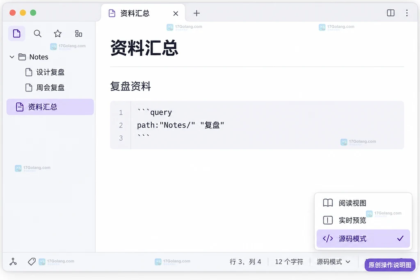
Task: Choose 源码模式 from the view menu
Action: click(x=363, y=238)
